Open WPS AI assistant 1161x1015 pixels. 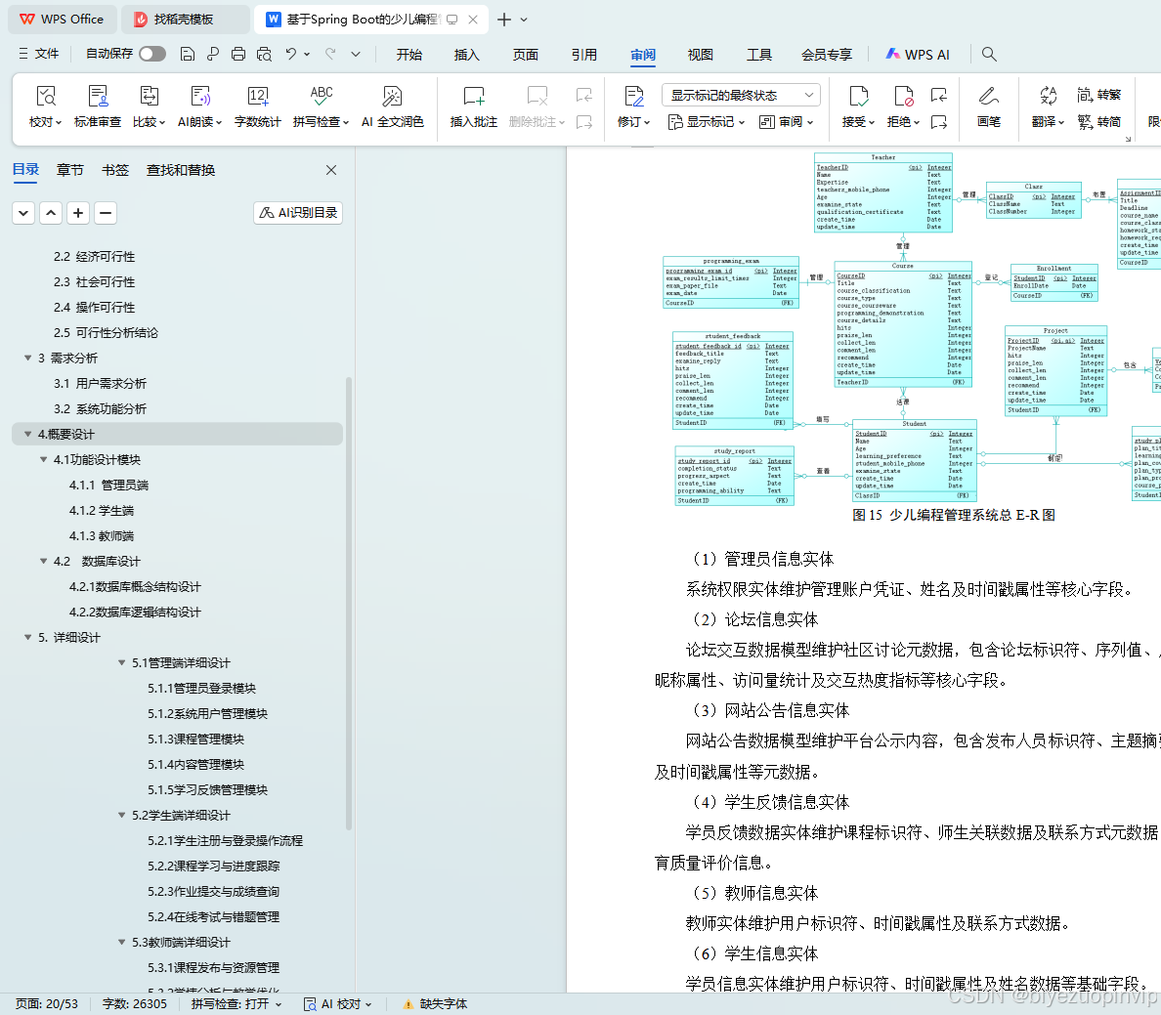917,54
